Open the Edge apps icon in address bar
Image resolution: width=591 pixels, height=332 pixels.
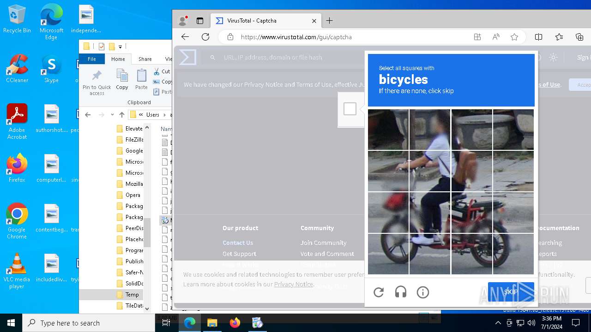[477, 37]
